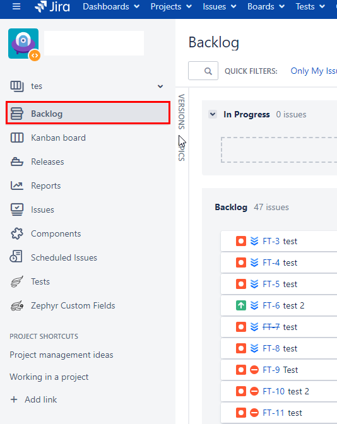Click the green improvement icon on FT-6

(241, 305)
